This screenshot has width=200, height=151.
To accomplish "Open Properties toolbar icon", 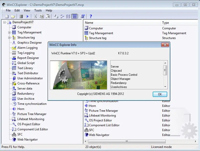I will pos(83,16).
